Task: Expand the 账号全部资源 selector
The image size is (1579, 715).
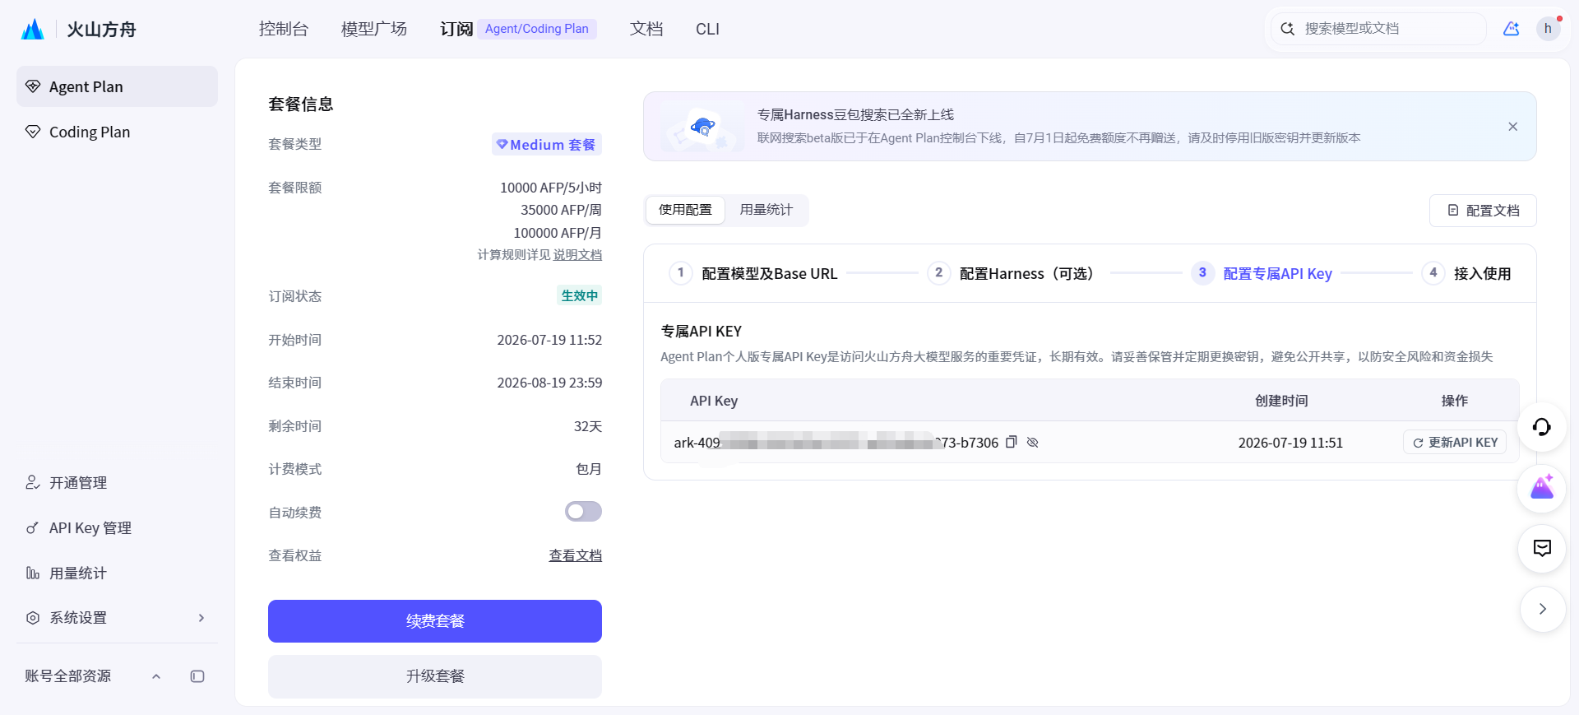Action: click(93, 676)
